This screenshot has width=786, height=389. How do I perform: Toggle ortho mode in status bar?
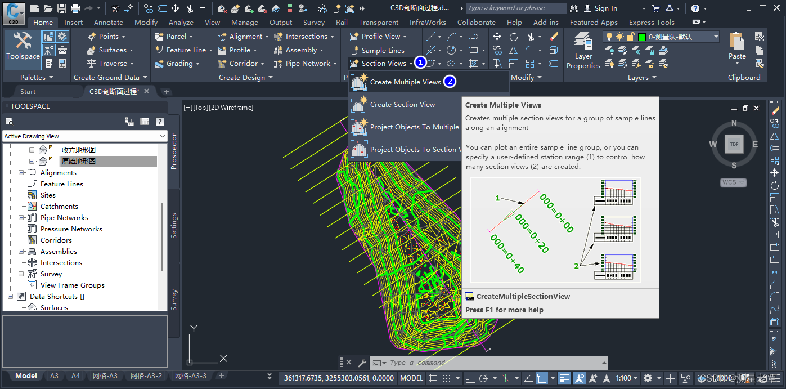point(469,378)
